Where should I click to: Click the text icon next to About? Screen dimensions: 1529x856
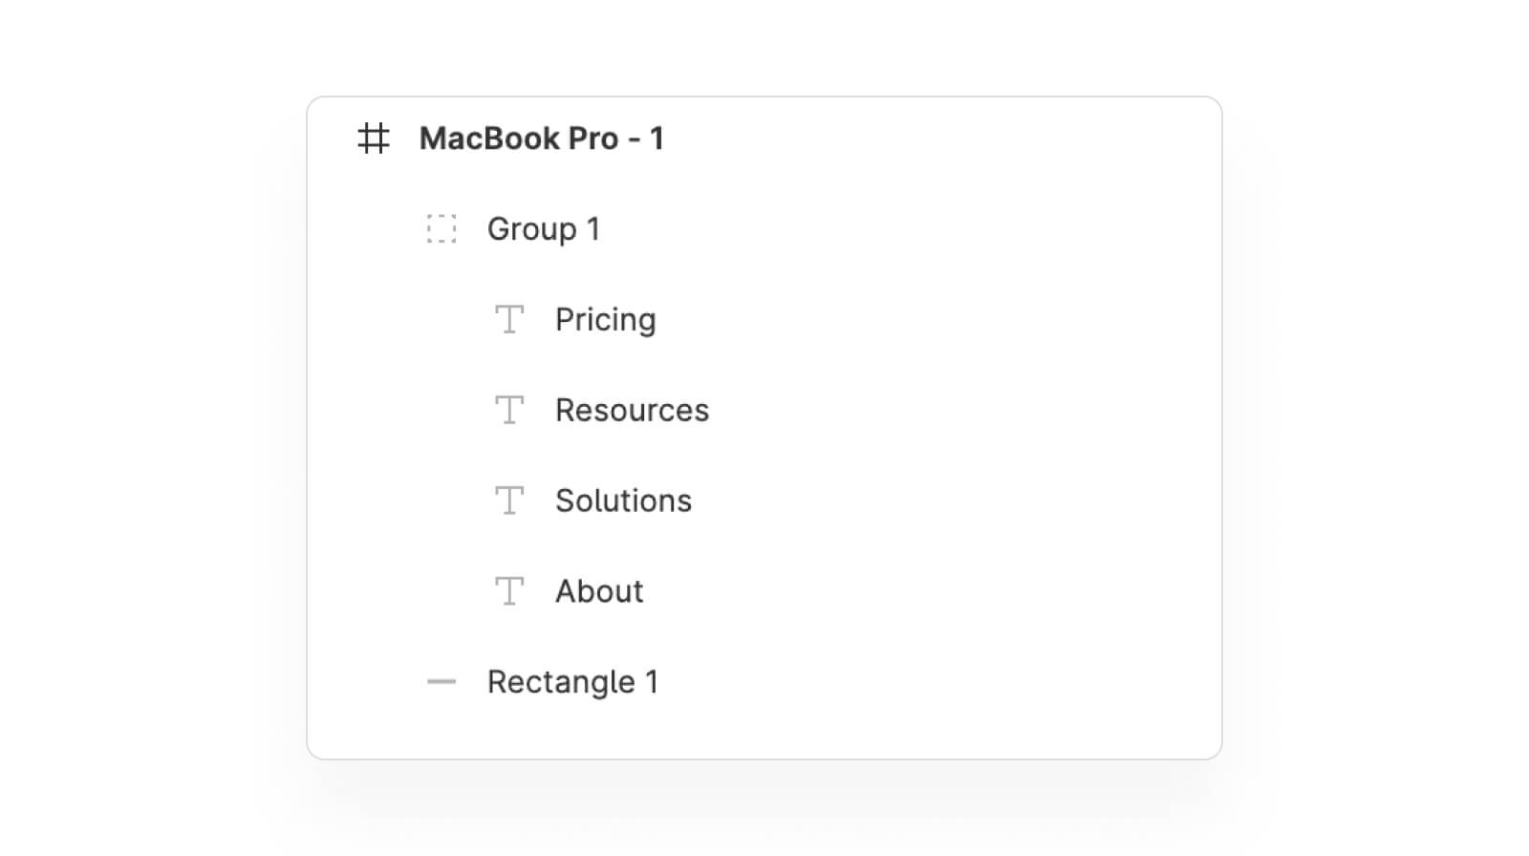[x=509, y=591]
